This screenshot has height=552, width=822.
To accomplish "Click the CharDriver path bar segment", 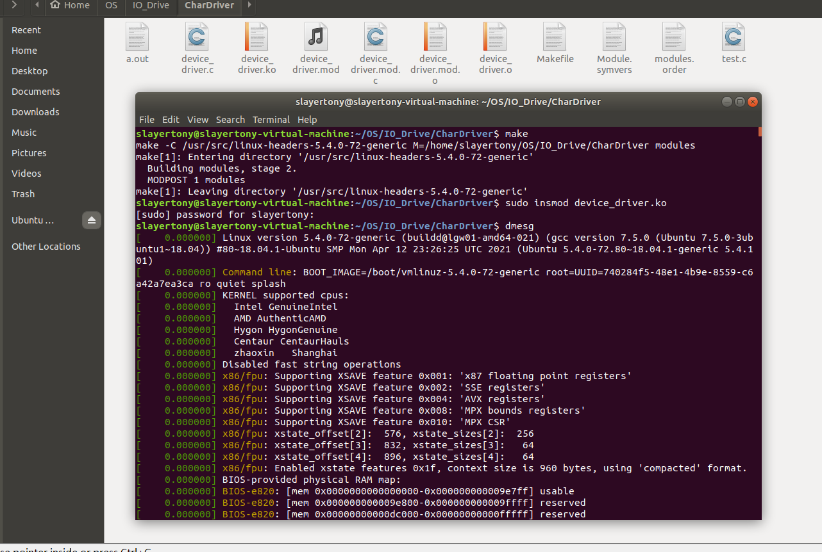I will (x=209, y=5).
